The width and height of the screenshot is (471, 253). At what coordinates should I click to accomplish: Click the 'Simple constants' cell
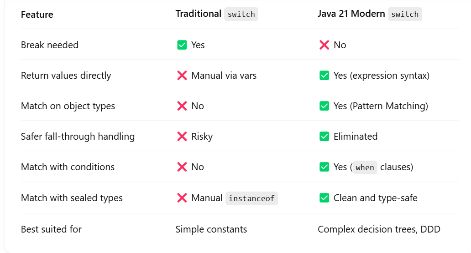[211, 229]
